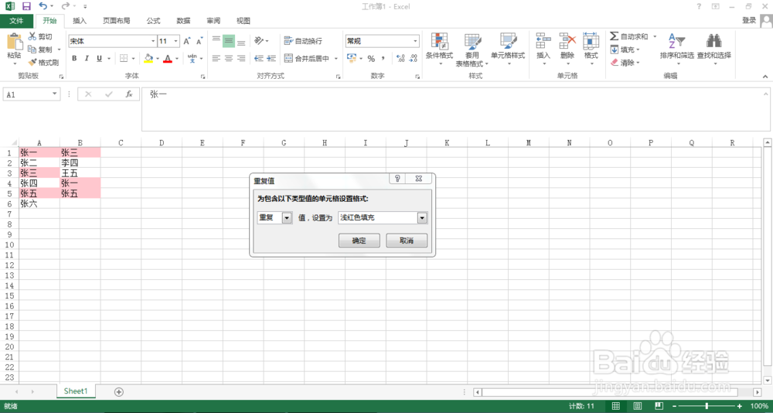Image resolution: width=773 pixels, height=413 pixels.
Task: Open the 浅红色填充 format dropdown
Action: pyautogui.click(x=422, y=217)
